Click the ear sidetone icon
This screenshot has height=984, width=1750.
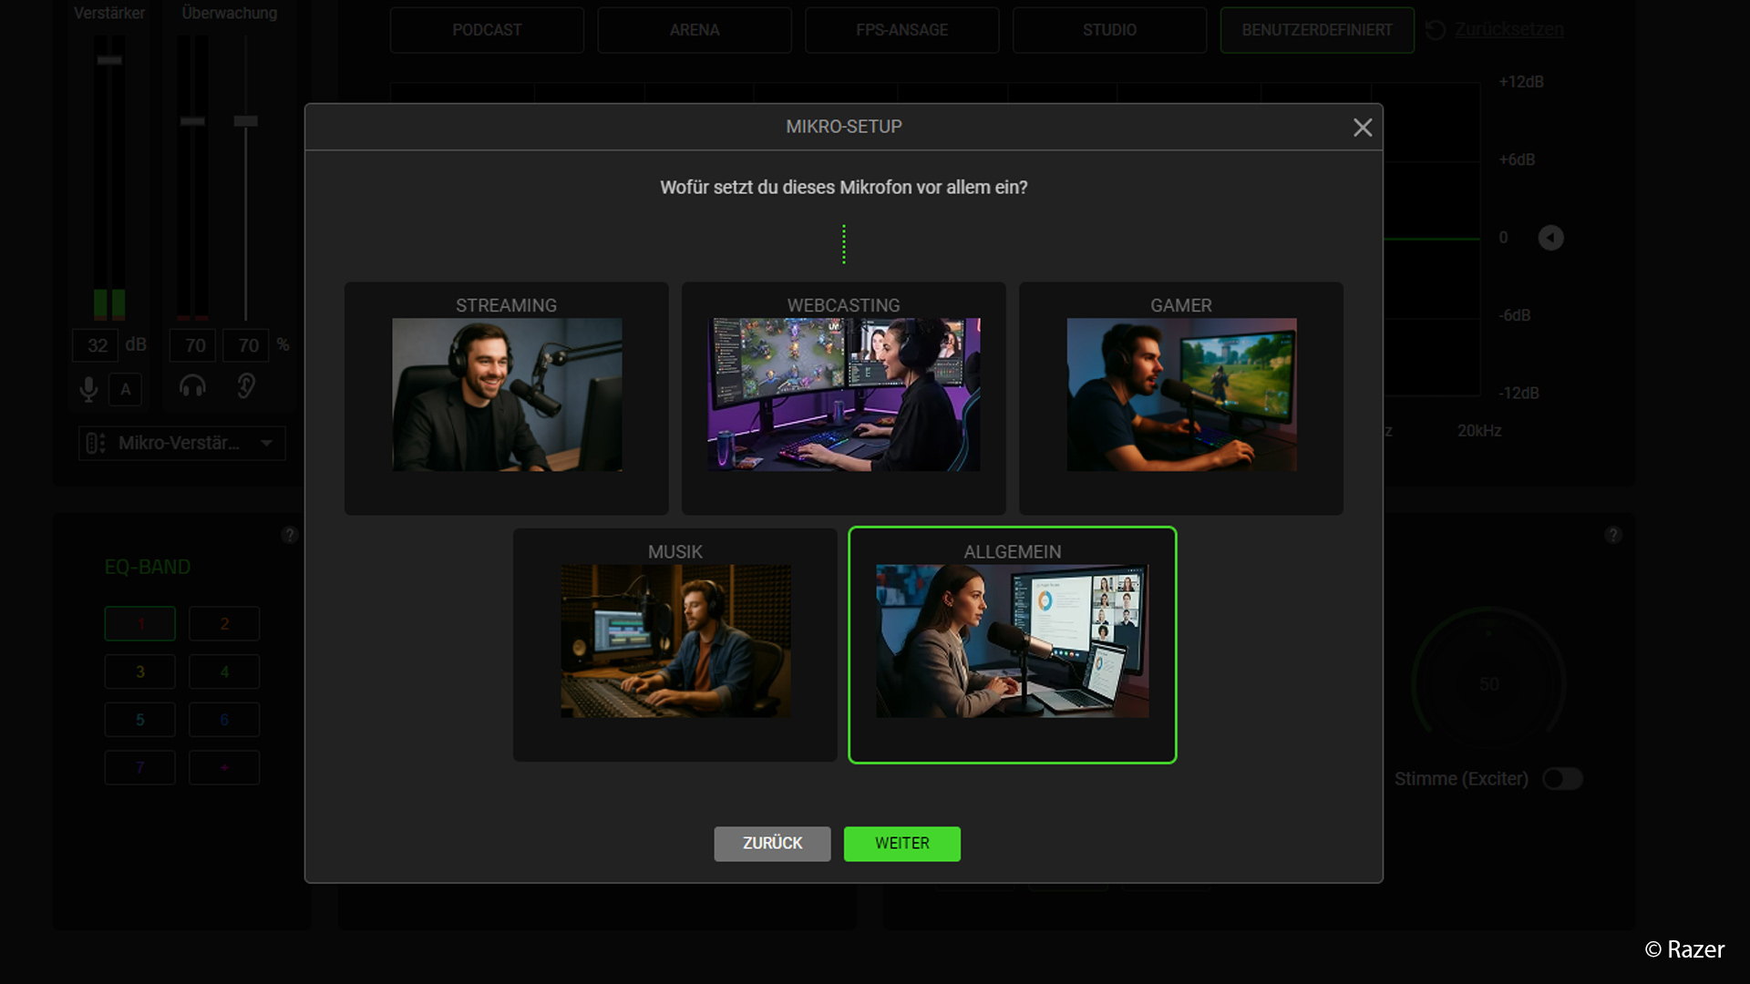246,386
